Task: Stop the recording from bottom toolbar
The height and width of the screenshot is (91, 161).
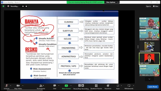Action: (83, 85)
